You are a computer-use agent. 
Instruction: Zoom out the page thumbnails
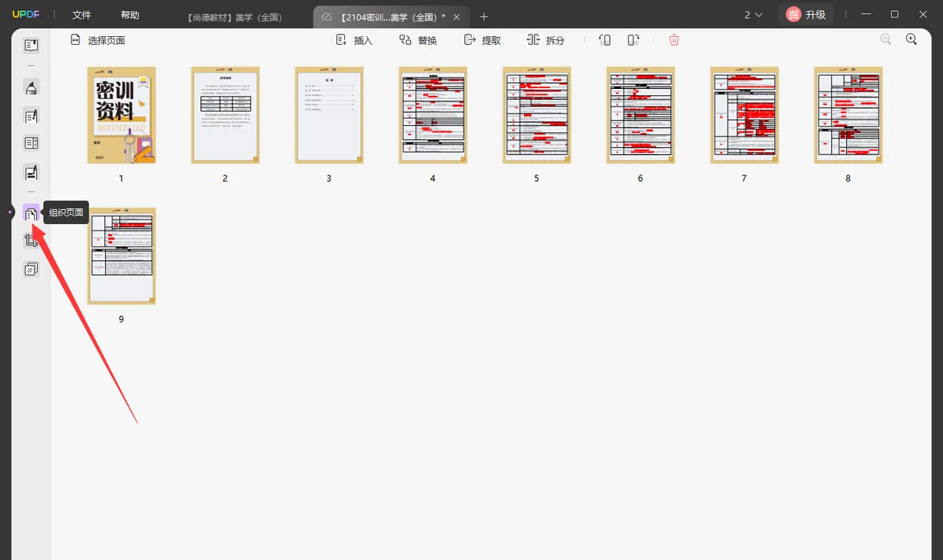click(x=886, y=39)
